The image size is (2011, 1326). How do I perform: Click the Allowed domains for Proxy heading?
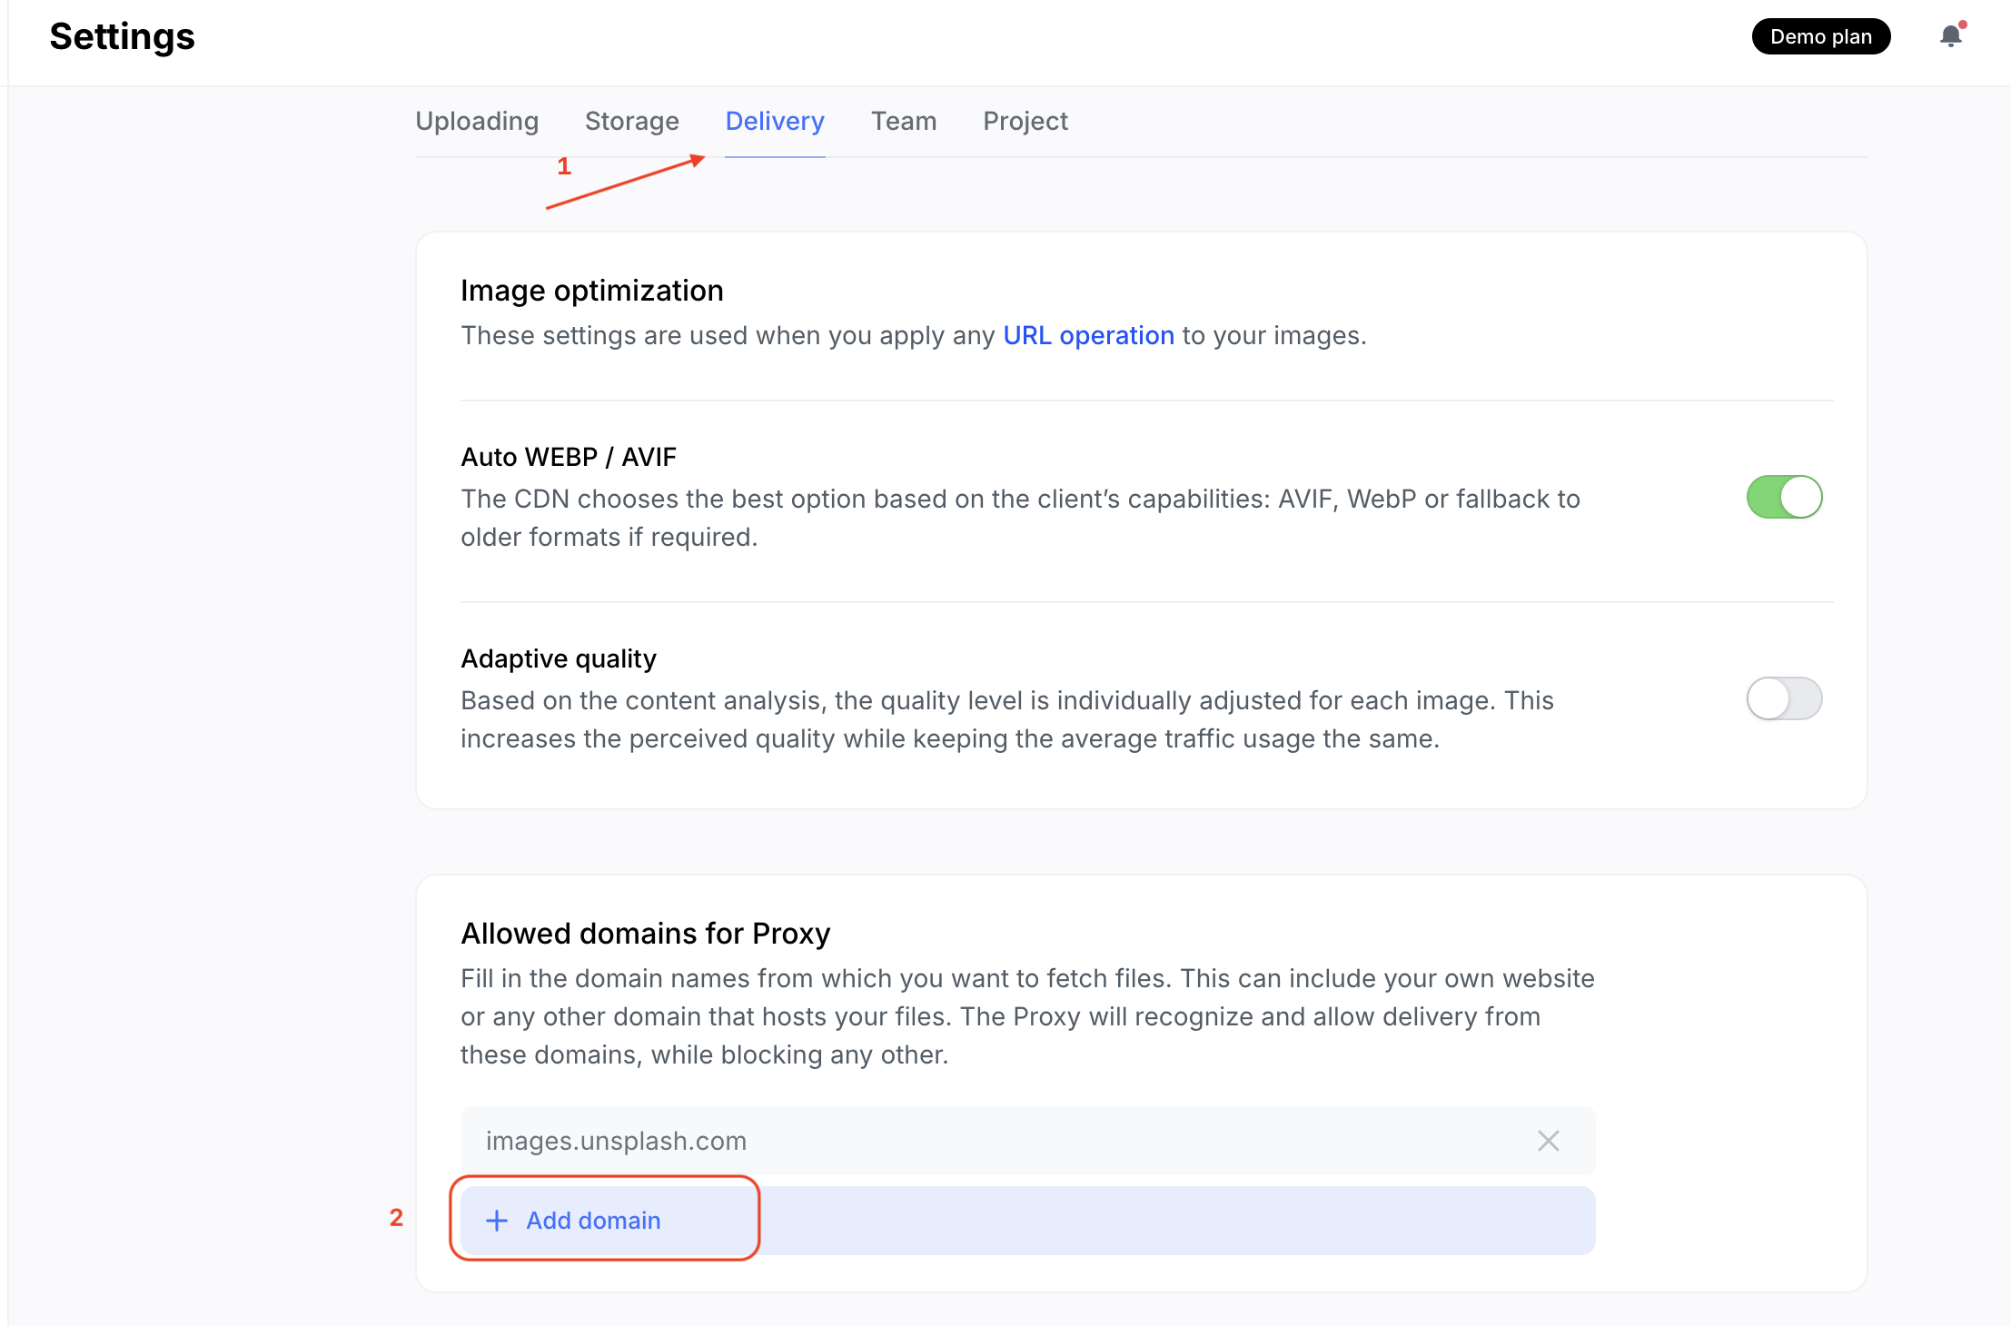(645, 933)
